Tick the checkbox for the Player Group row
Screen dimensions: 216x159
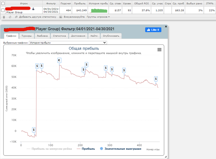[3, 10]
